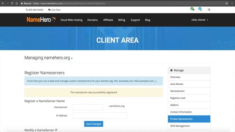Open Auto Renew in the sidebar

pos(189,84)
